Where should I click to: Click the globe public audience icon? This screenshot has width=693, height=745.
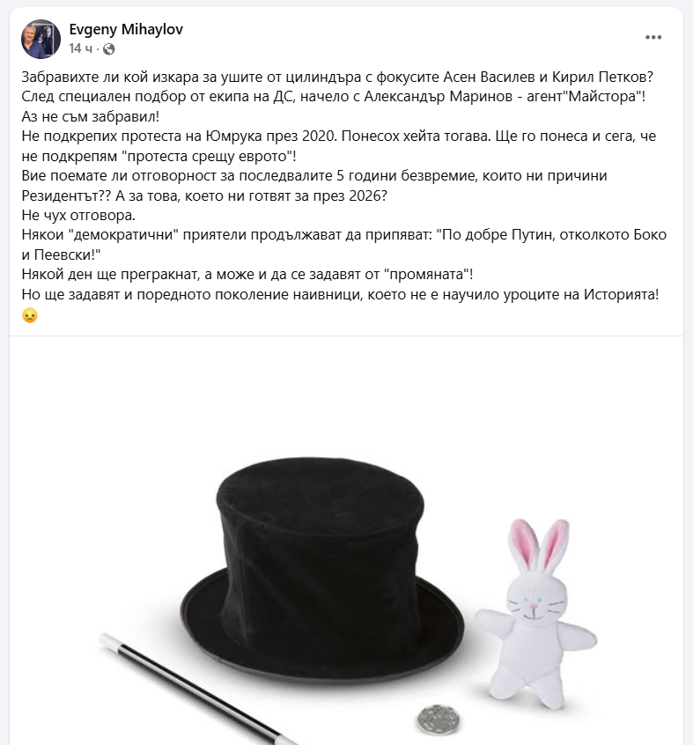coord(109,49)
